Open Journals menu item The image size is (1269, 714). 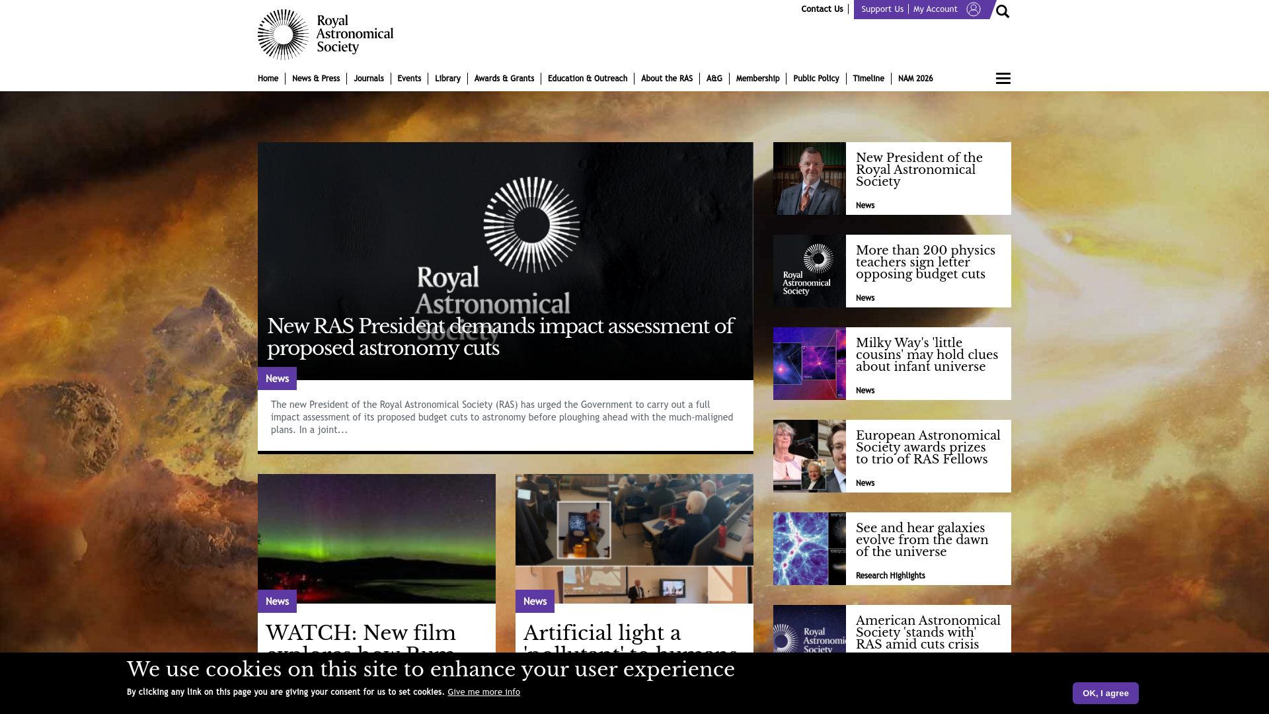click(369, 79)
